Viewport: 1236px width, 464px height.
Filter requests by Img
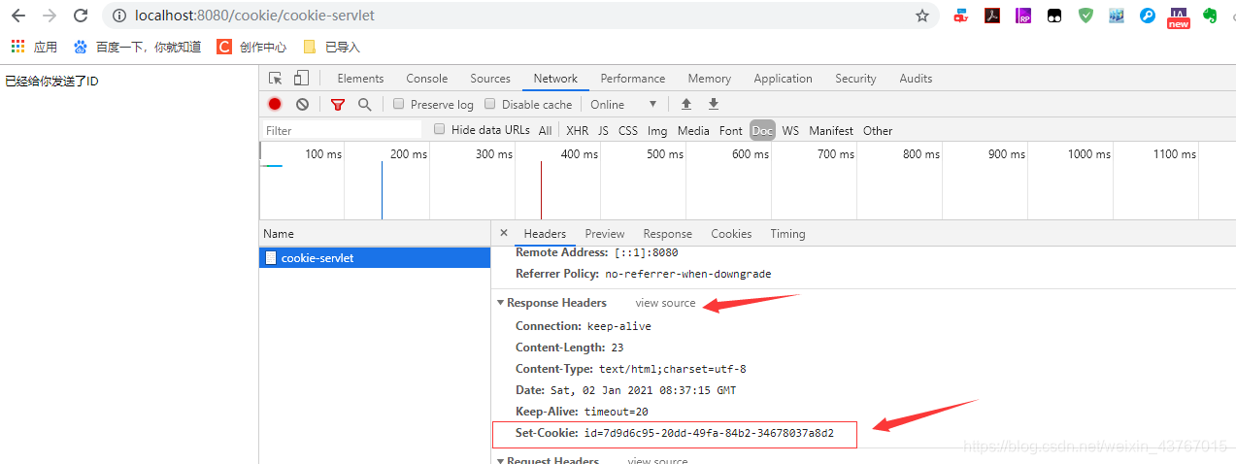click(x=657, y=130)
